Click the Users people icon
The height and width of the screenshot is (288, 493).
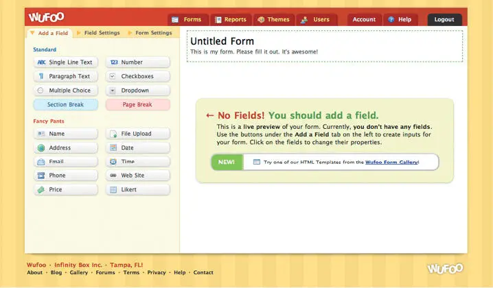[304, 20]
